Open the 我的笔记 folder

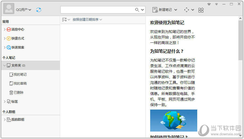20,75
